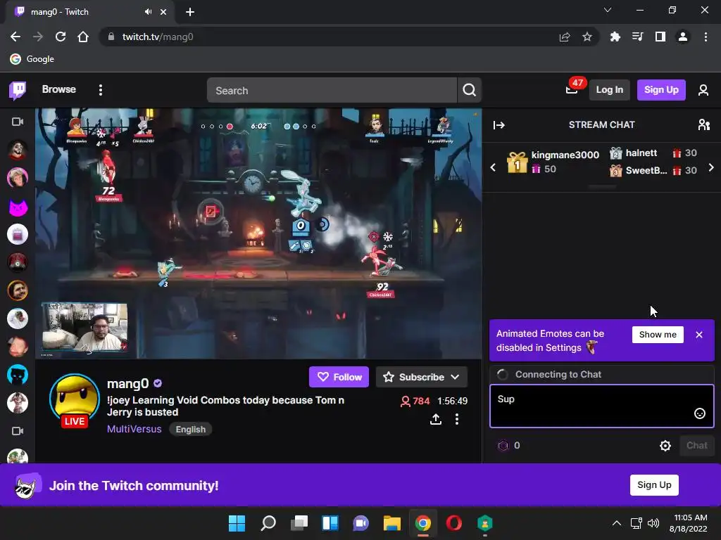Show previous gift leaderboard entries
The image size is (721, 540).
(x=493, y=167)
